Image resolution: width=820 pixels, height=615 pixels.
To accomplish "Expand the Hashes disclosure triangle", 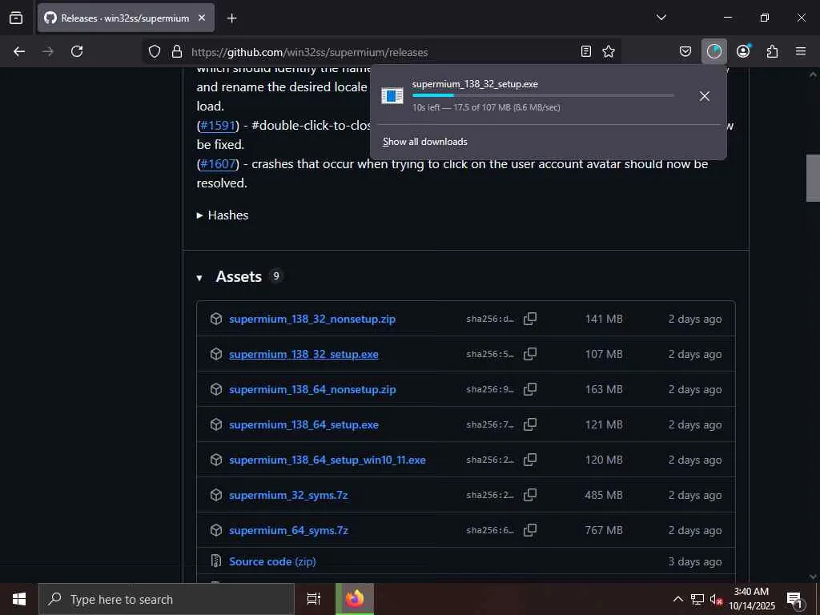I will tap(199, 215).
